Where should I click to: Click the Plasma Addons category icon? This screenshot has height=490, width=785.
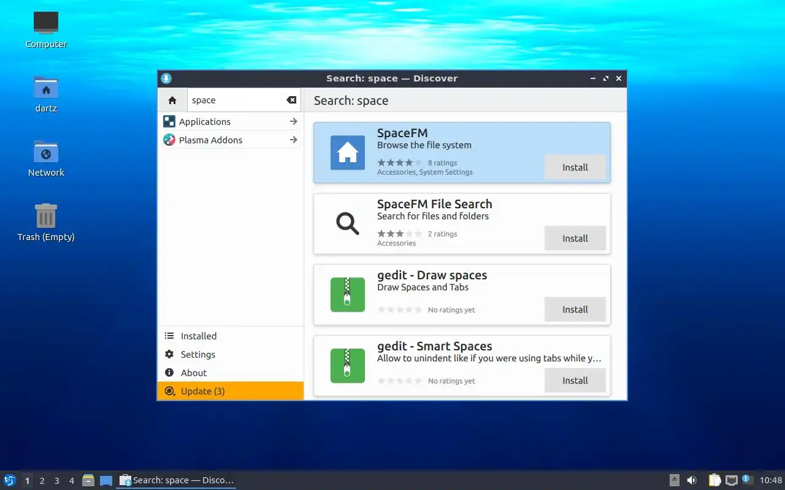coord(169,140)
